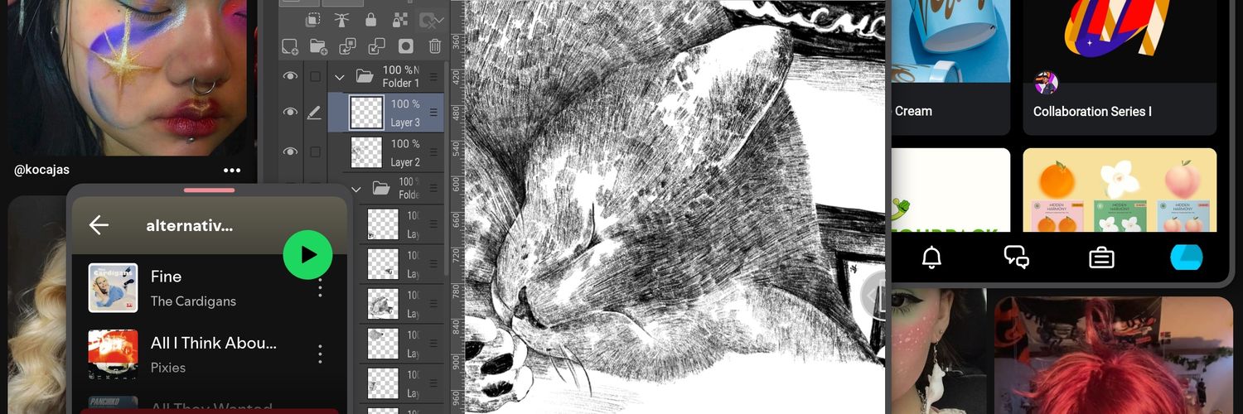Select Layer 2 thumbnail
The height and width of the screenshot is (414, 1243).
click(366, 152)
